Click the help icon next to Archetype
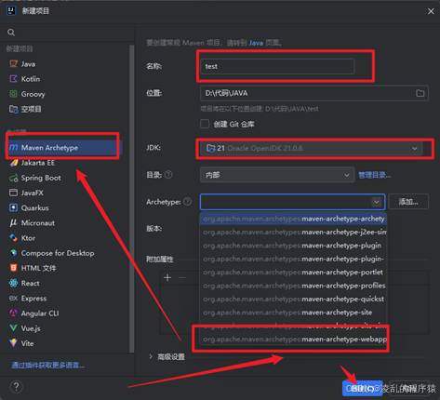 point(187,202)
